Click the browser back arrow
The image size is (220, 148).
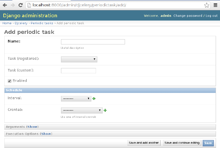(x=5, y=5)
